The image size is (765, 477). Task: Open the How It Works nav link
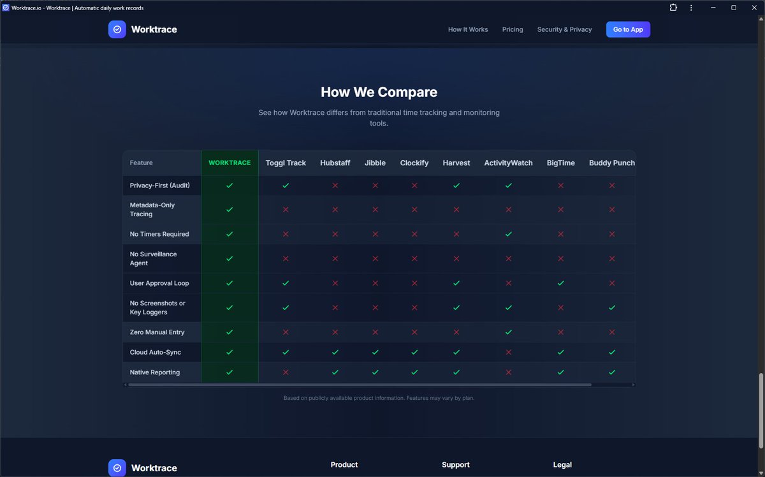tap(468, 29)
